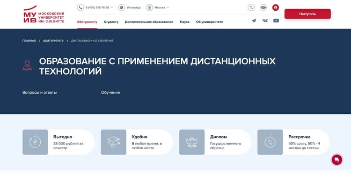Open the red chat bubble widget
This screenshot has height=174, width=351.
click(337, 160)
